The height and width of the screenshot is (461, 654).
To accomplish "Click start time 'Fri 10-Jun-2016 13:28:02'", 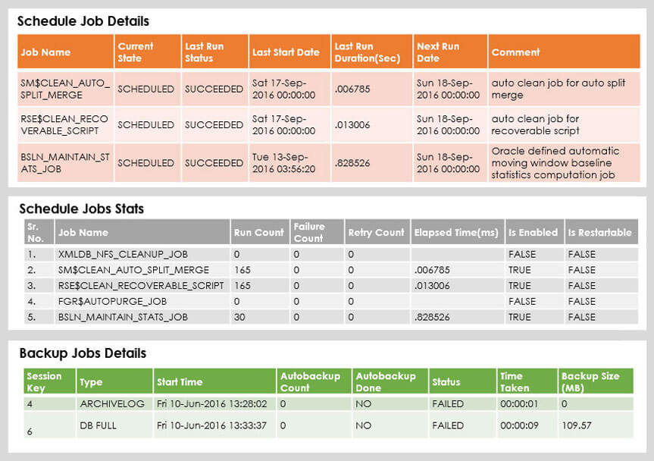I will click(212, 404).
